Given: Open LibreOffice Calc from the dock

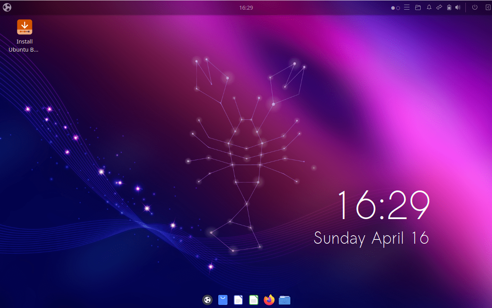Looking at the screenshot, I should point(253,300).
